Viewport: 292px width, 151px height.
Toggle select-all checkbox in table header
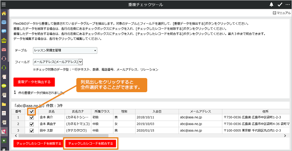32,111
